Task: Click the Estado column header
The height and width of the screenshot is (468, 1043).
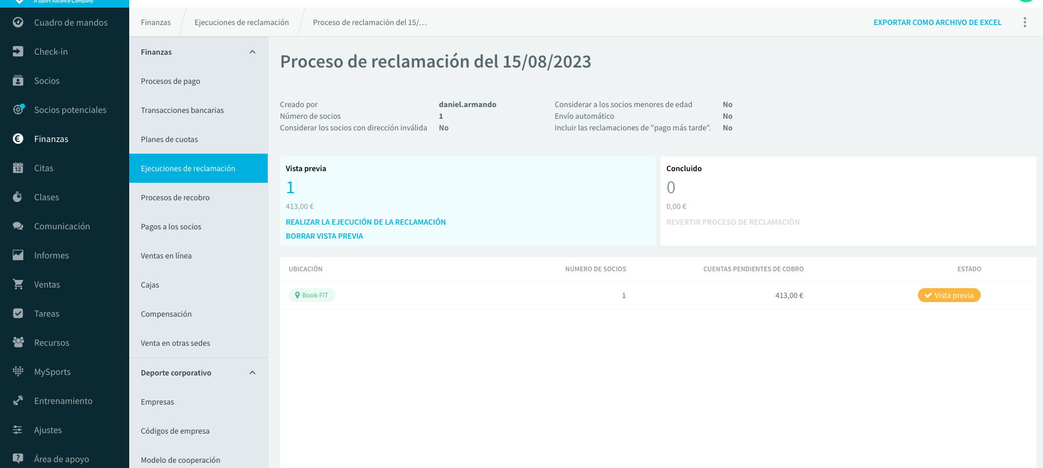Action: tap(969, 269)
